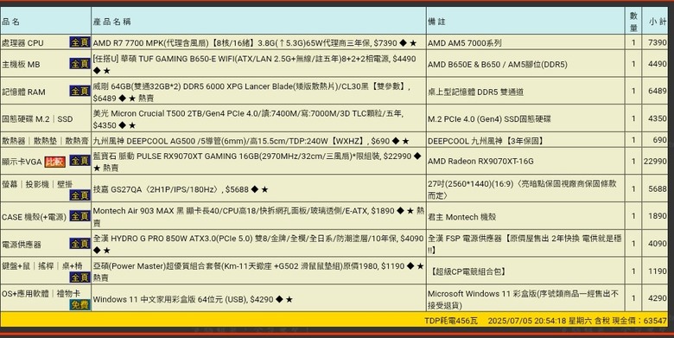Image resolution: width=674 pixels, height=338 pixels.
Task: Click the CPU subtotal 7390
Action: tap(658, 43)
